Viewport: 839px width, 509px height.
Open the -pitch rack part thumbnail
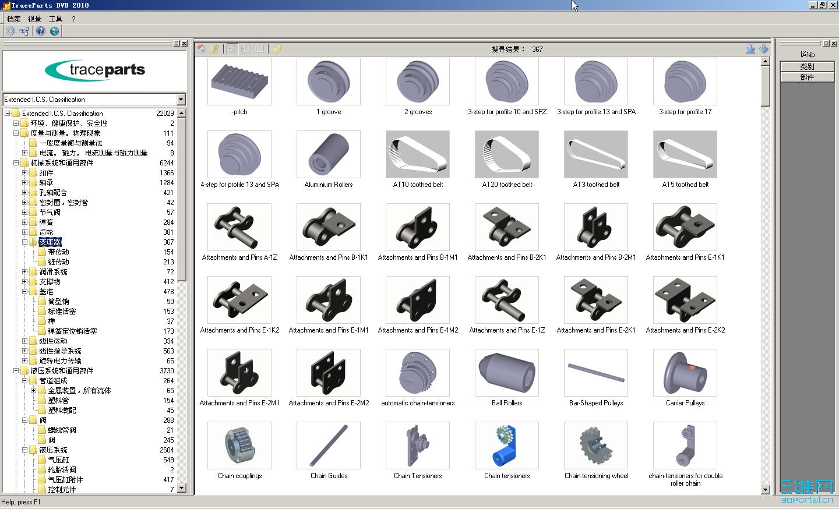tap(239, 82)
